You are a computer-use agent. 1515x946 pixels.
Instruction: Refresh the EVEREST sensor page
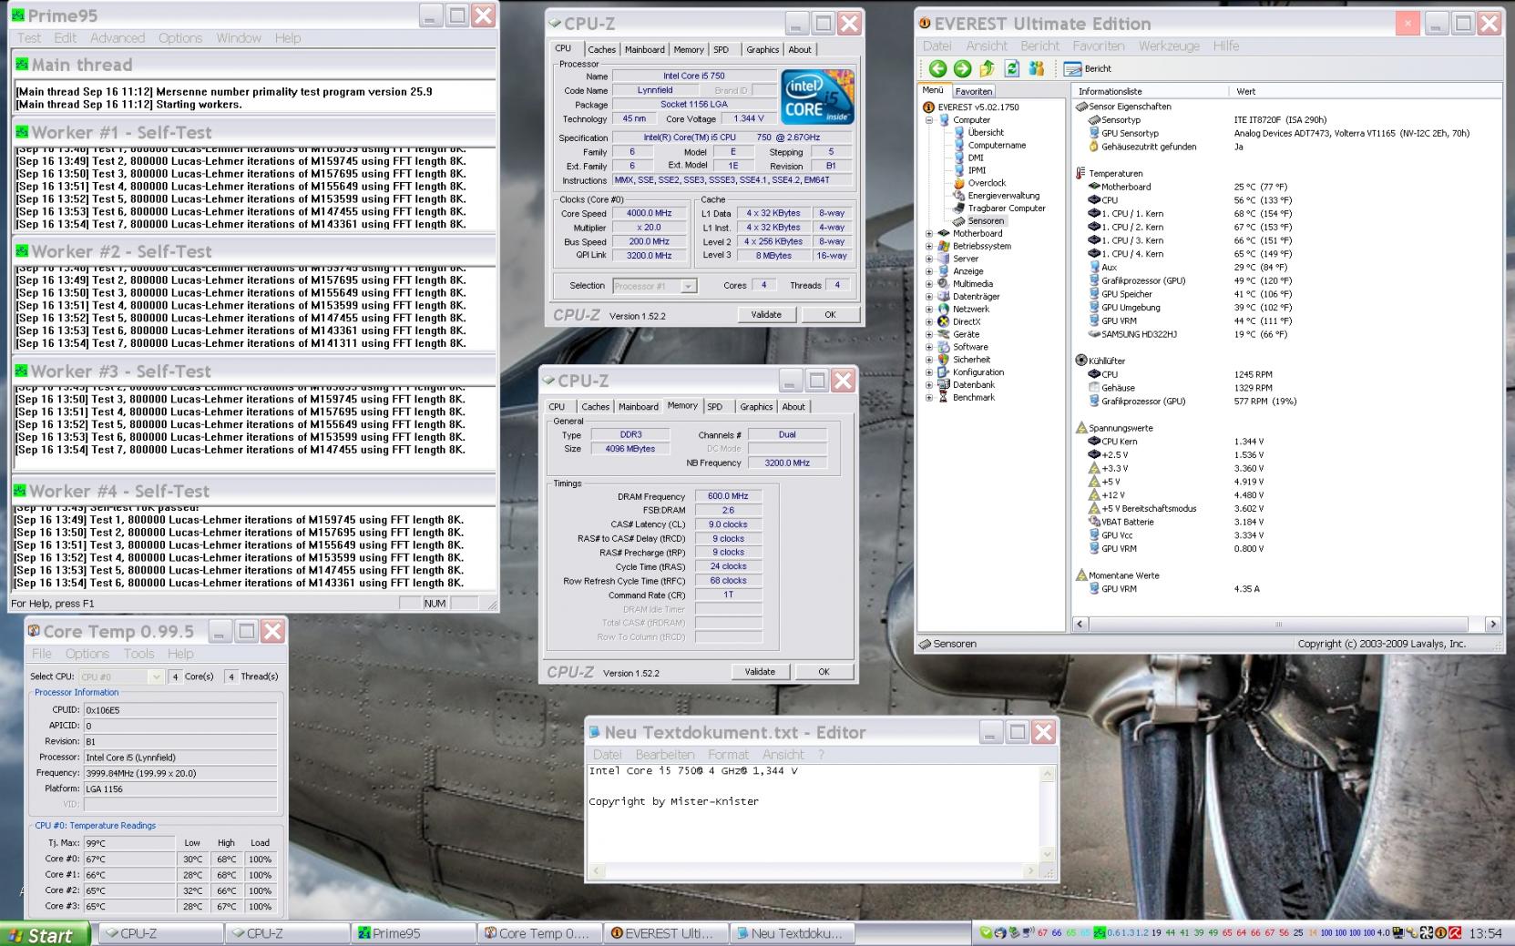tap(1011, 68)
